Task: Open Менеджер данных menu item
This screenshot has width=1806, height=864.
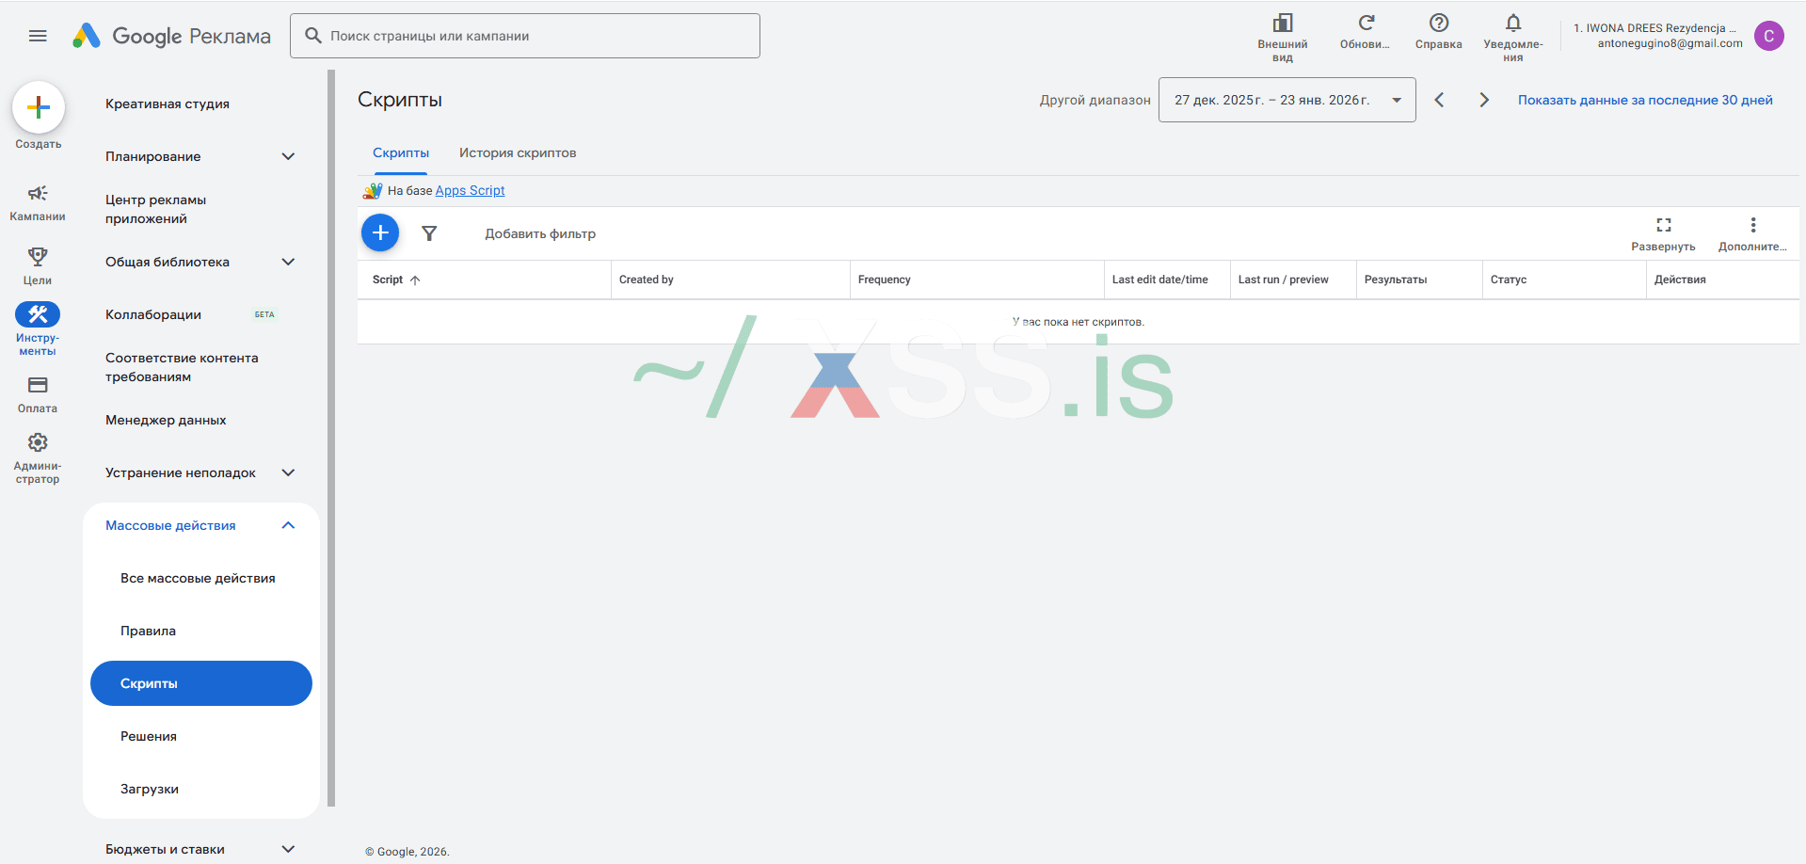Action: tap(166, 420)
